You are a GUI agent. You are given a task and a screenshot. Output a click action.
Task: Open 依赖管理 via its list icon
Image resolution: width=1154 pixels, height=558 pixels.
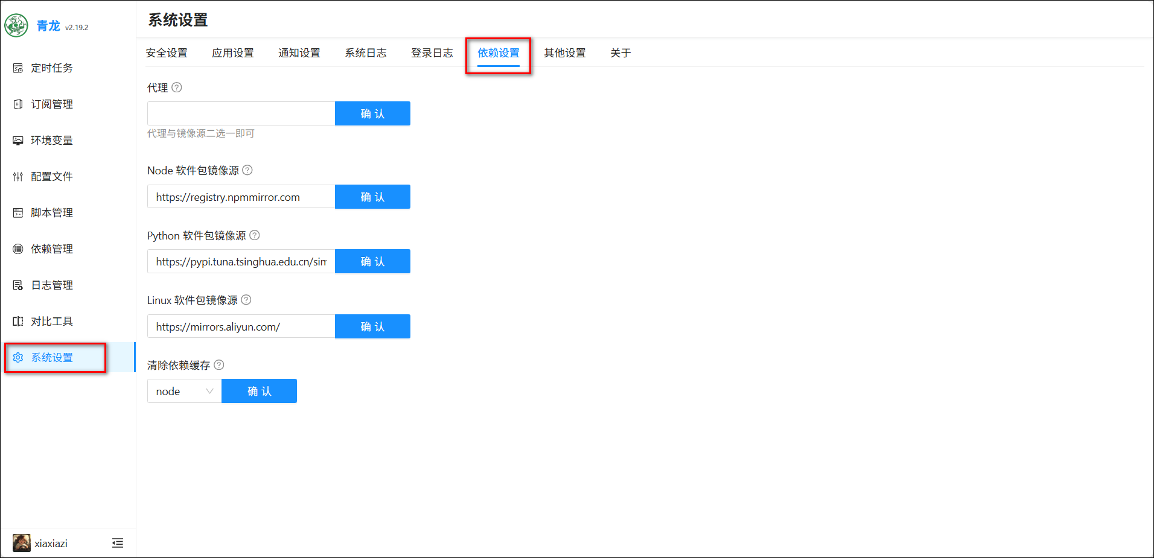tap(18, 249)
